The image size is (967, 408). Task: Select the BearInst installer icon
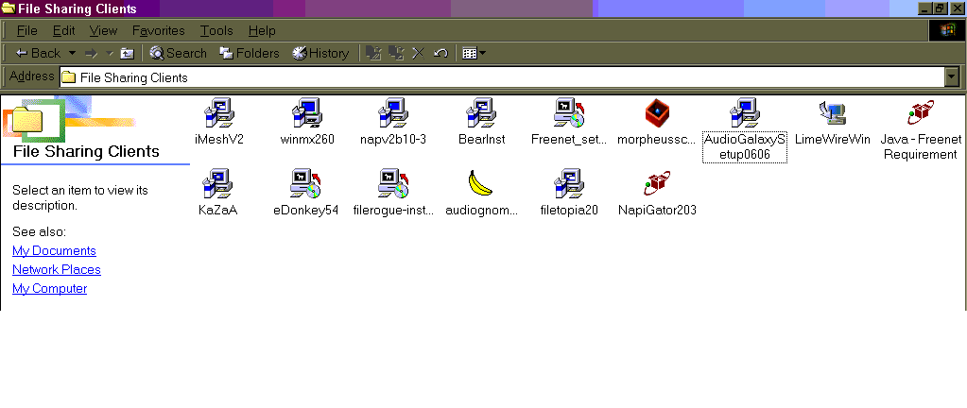(482, 112)
